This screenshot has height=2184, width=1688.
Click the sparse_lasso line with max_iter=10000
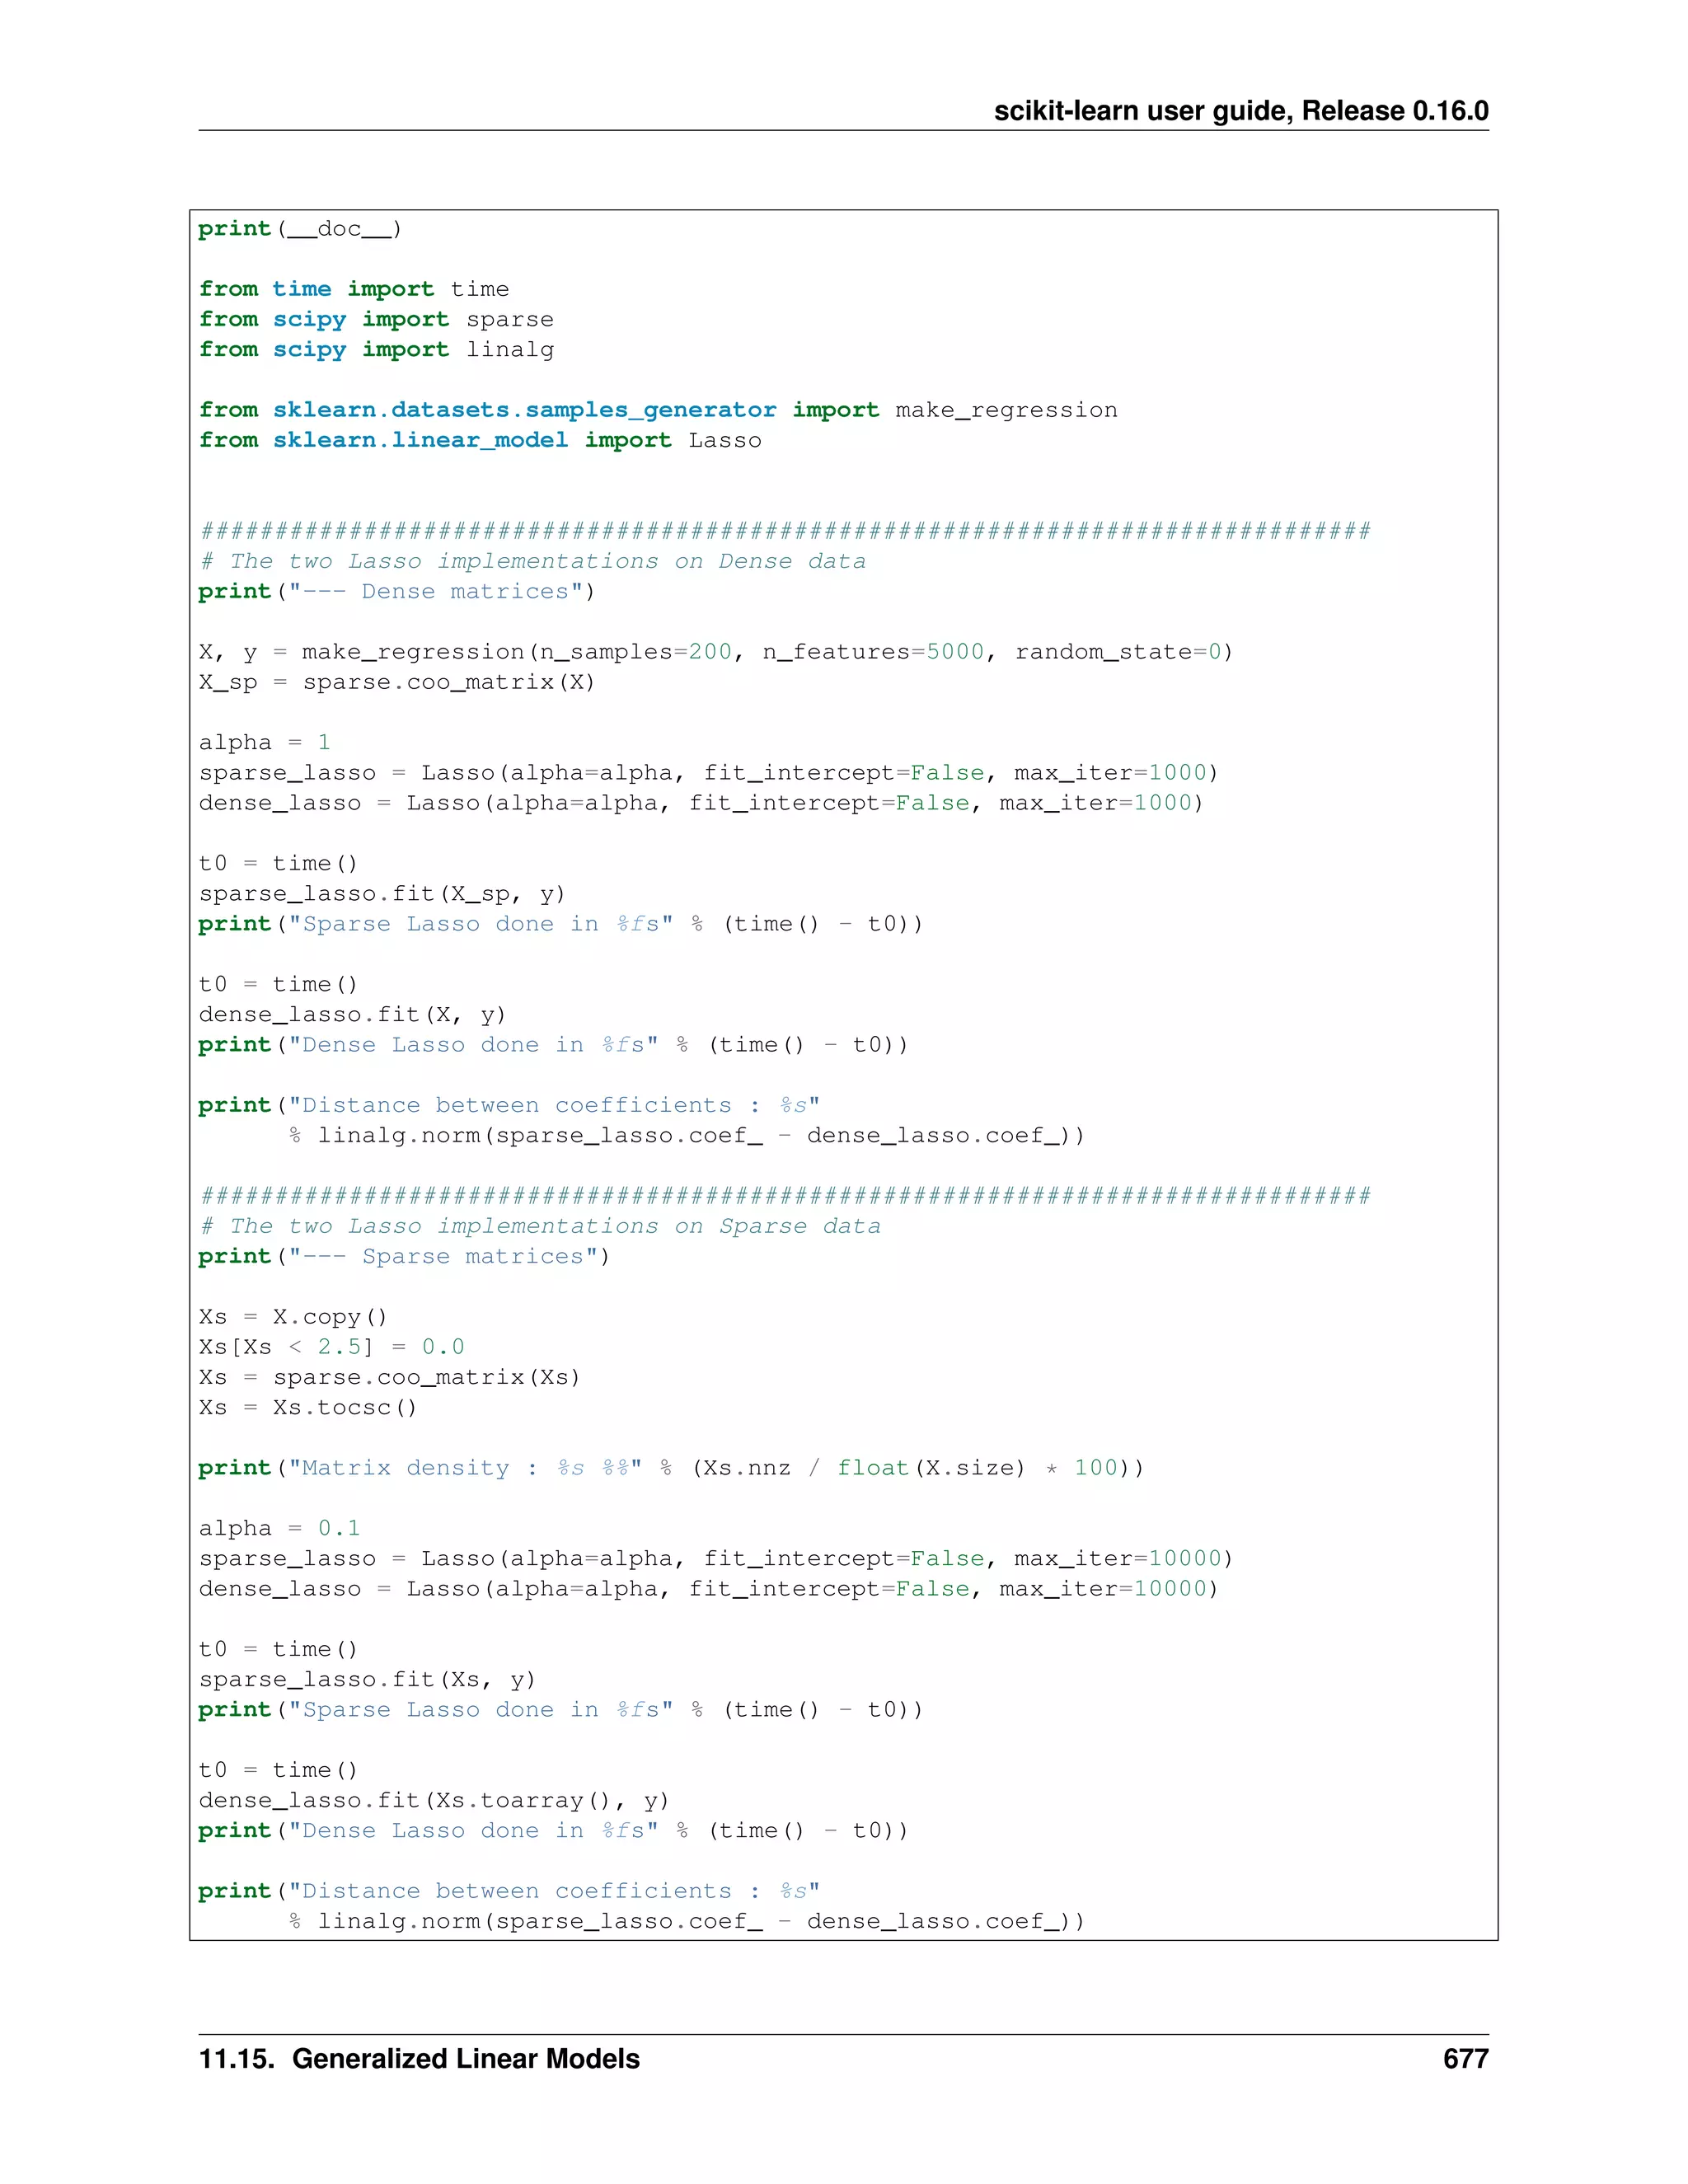tap(716, 1559)
